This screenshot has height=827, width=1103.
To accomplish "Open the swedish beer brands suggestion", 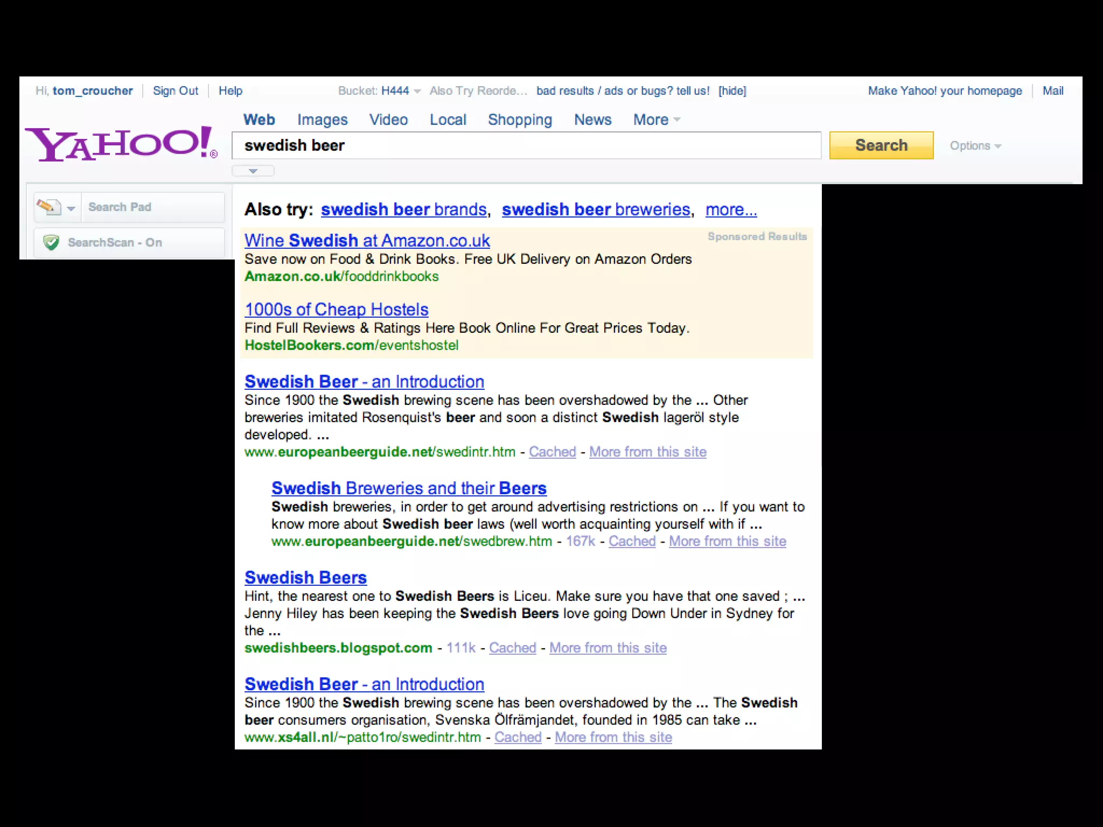I will [x=403, y=209].
